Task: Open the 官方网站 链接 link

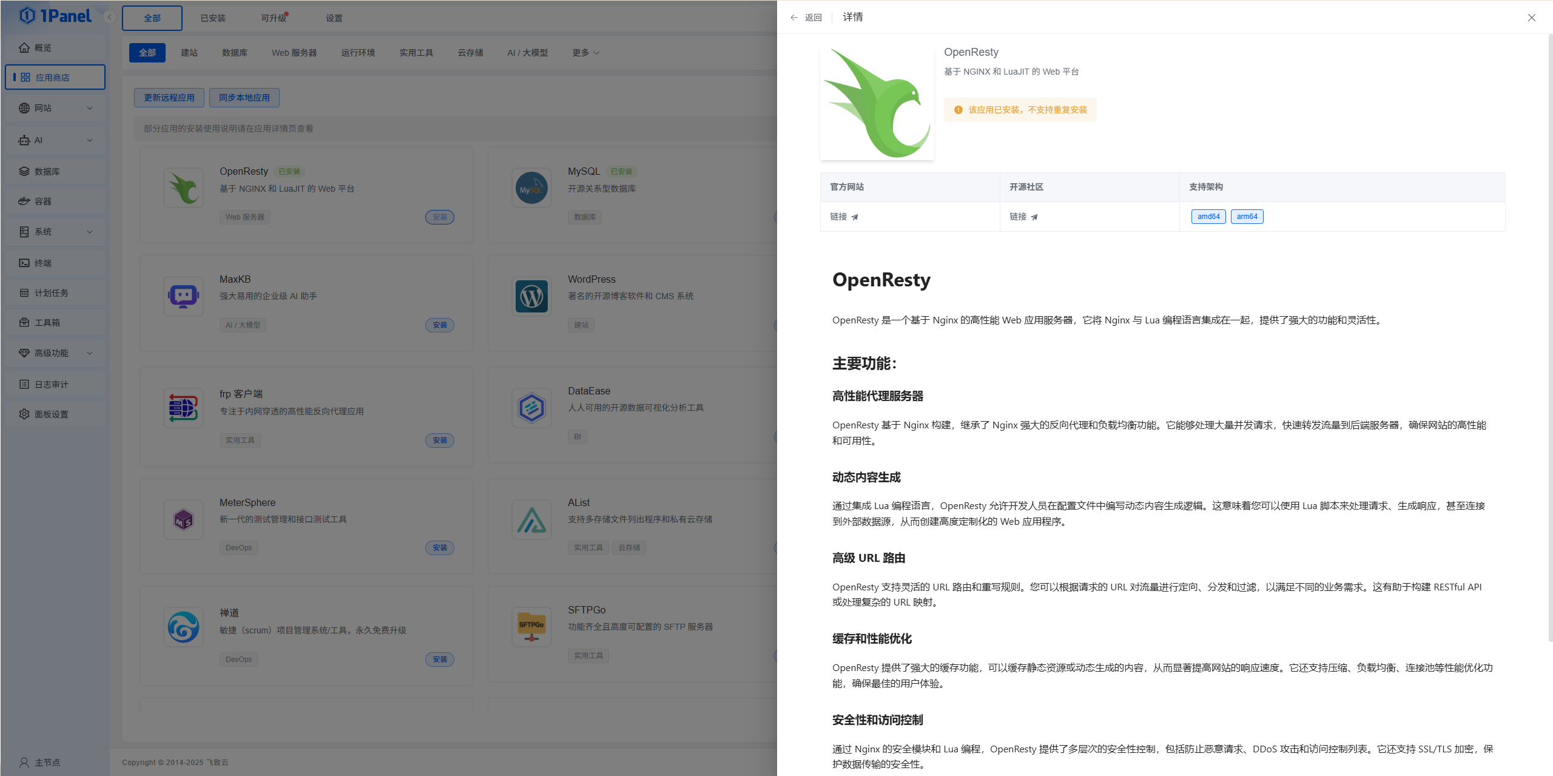Action: tap(843, 217)
